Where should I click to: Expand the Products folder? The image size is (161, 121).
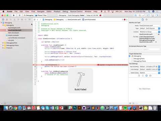tap(3, 48)
